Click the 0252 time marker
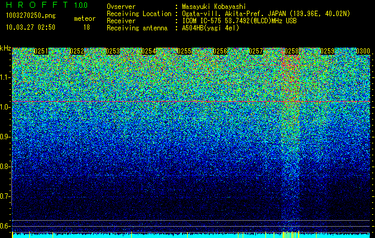The width and height of the screenshot is (375, 238). coord(77,51)
